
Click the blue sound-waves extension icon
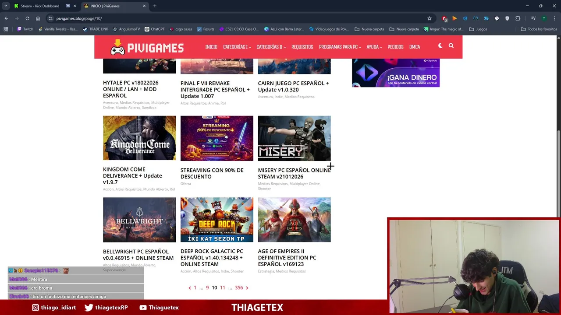pos(465,18)
